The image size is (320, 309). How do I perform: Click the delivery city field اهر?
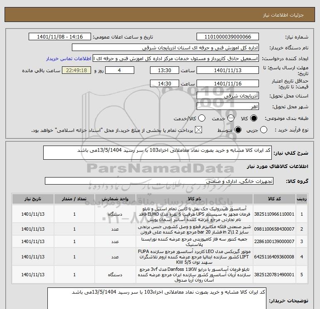coord(228,106)
